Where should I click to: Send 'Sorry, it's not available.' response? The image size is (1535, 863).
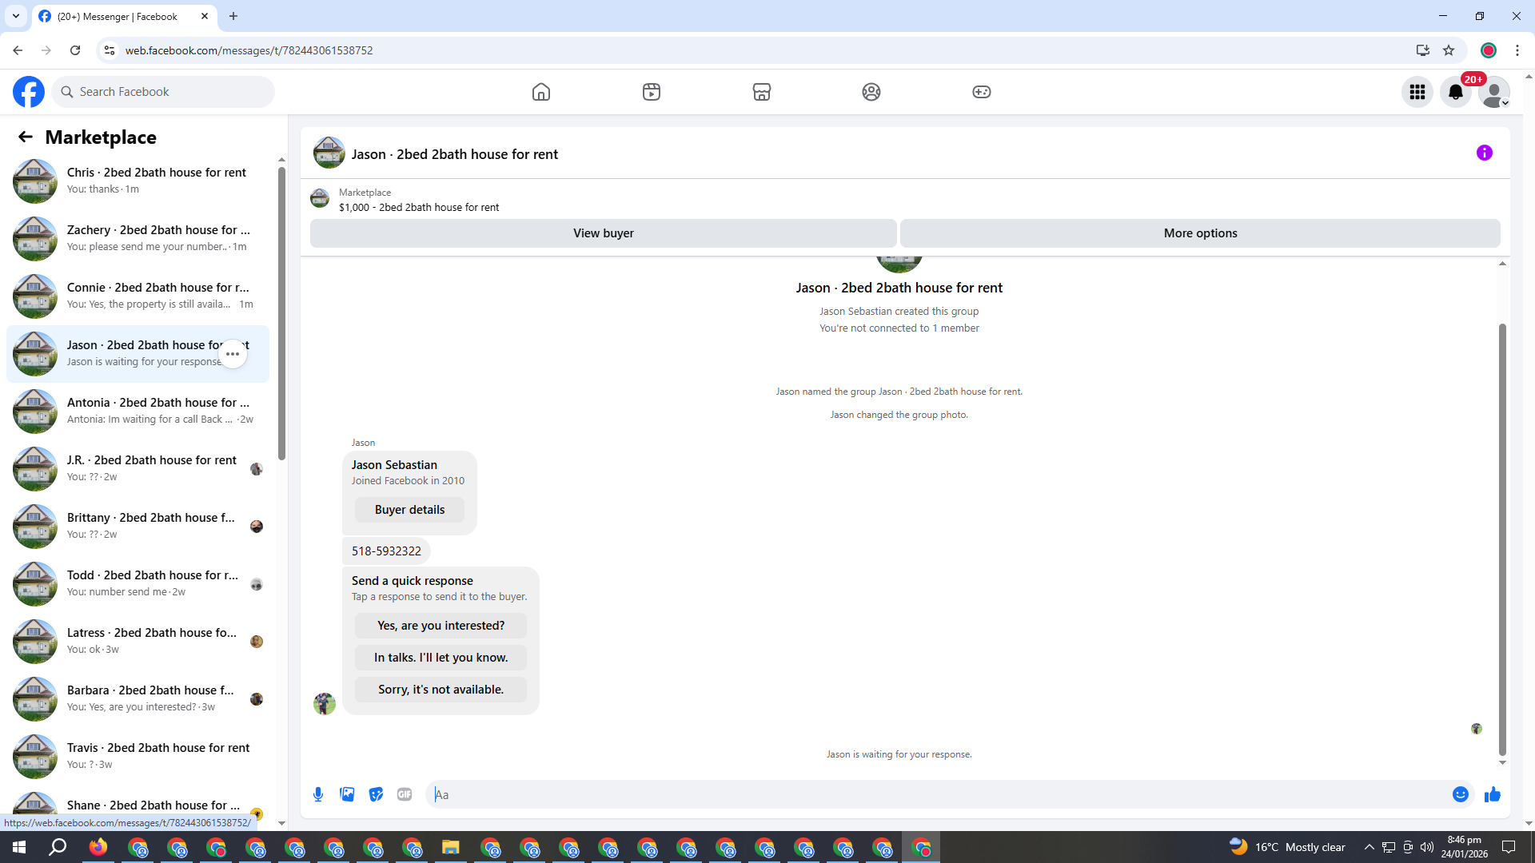441,690
